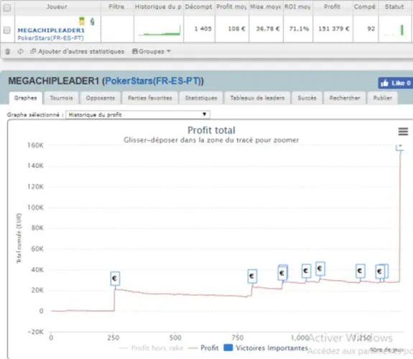Open the Rechercher tab
This screenshot has height=359, width=413.
tap(345, 98)
